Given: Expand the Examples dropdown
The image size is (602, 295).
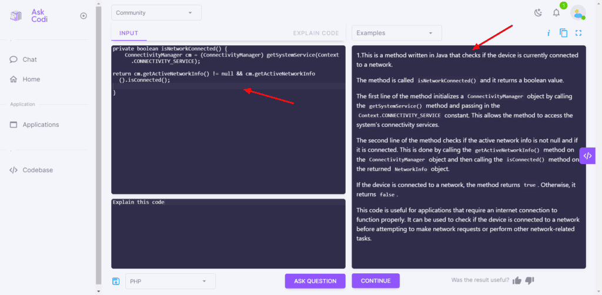Looking at the screenshot, I should pyautogui.click(x=397, y=33).
